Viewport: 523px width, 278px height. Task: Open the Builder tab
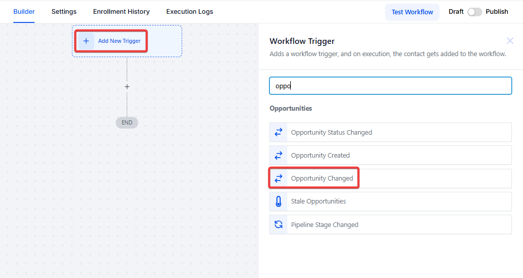tap(24, 12)
